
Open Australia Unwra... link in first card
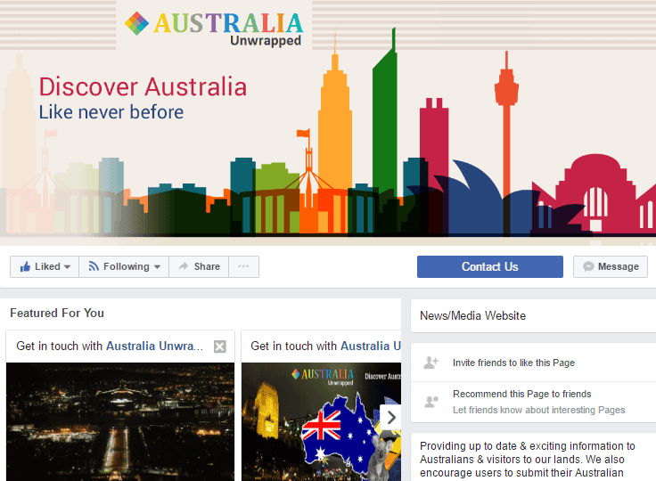154,346
